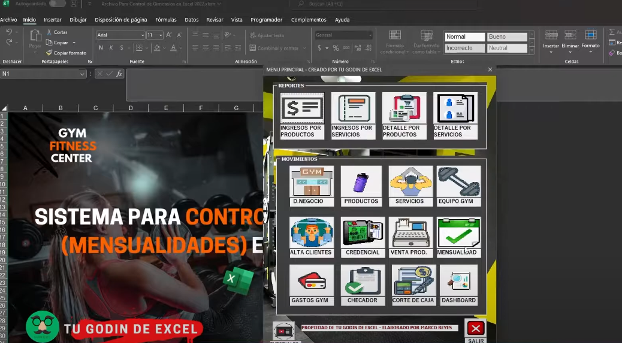
Task: Click the video tutorial icon in menu
Action: 284,331
